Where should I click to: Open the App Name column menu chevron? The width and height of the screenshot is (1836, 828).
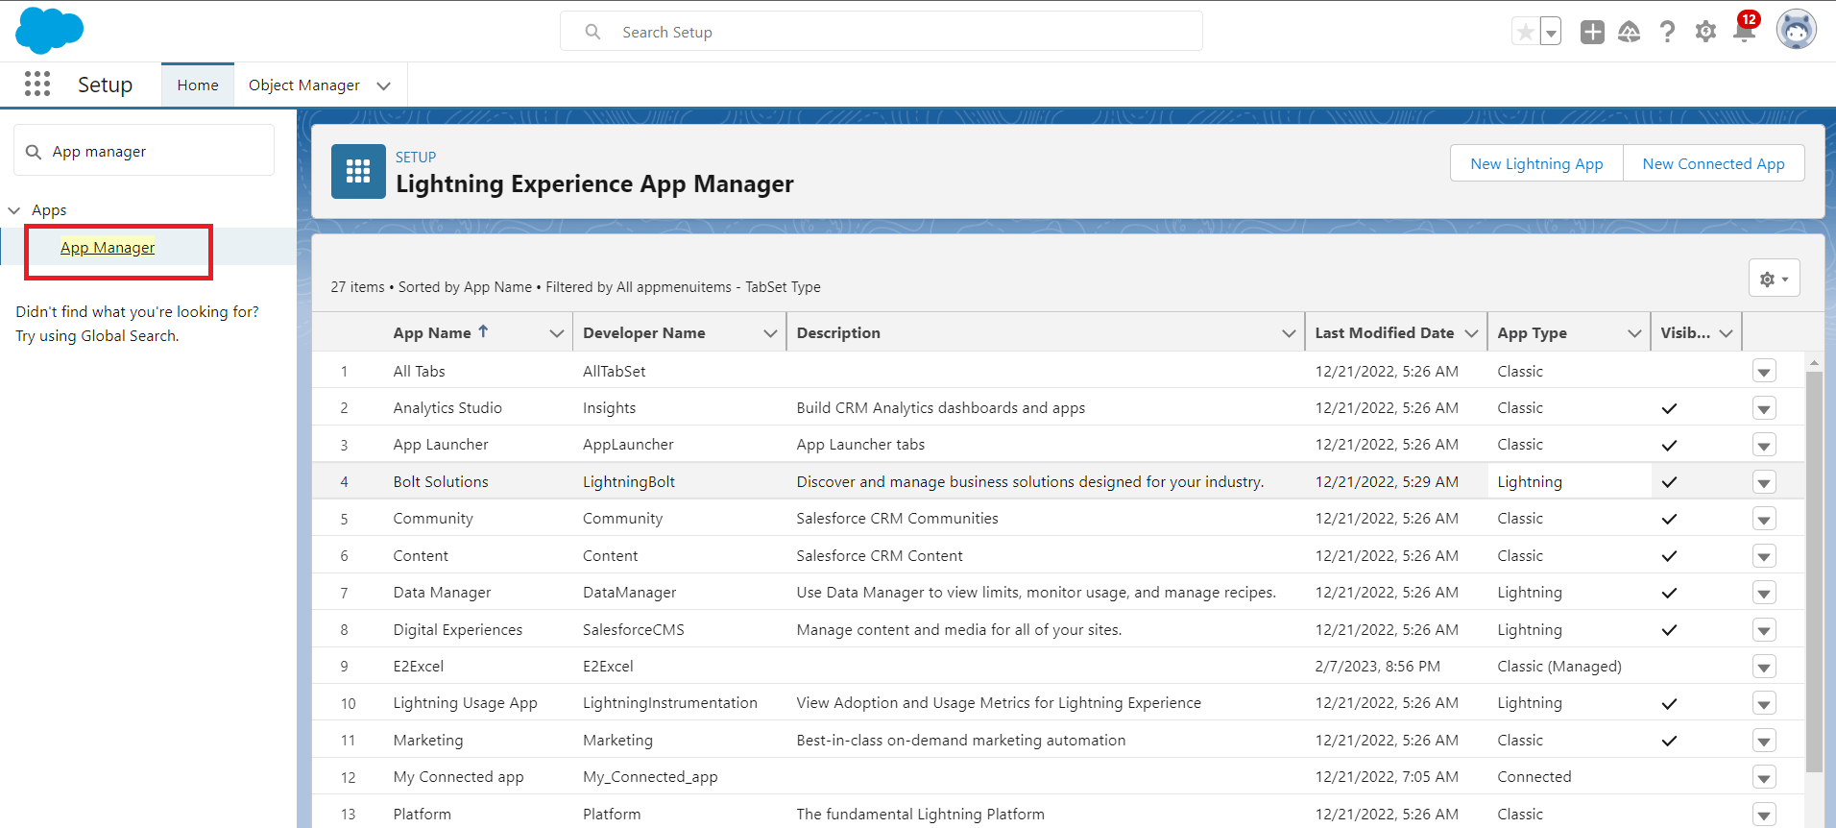(556, 333)
